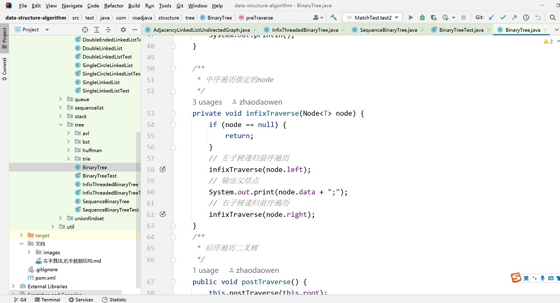Click the Build project hammer icon
Viewport: 560px width, 303px height.
tap(334, 17)
